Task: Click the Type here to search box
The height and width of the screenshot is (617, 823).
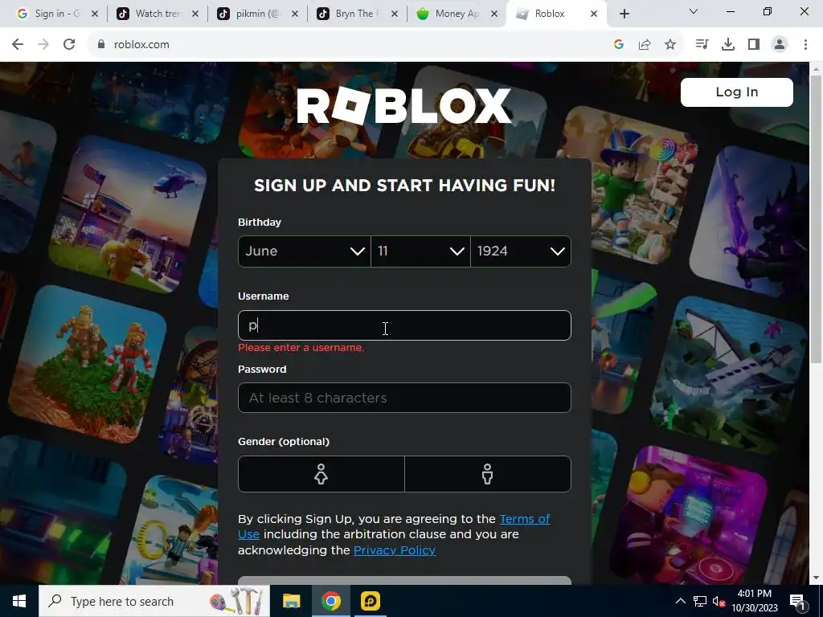Action: pos(154,601)
